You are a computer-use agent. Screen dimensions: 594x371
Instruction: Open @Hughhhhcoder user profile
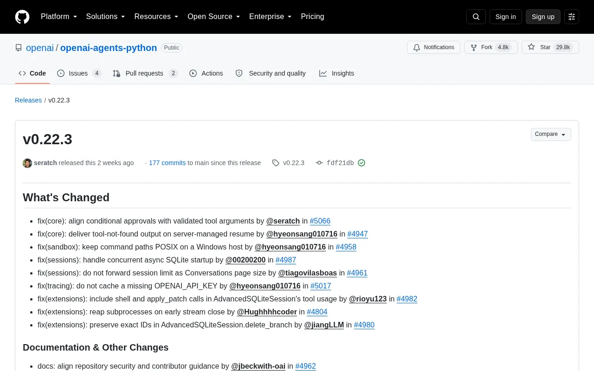tap(267, 312)
